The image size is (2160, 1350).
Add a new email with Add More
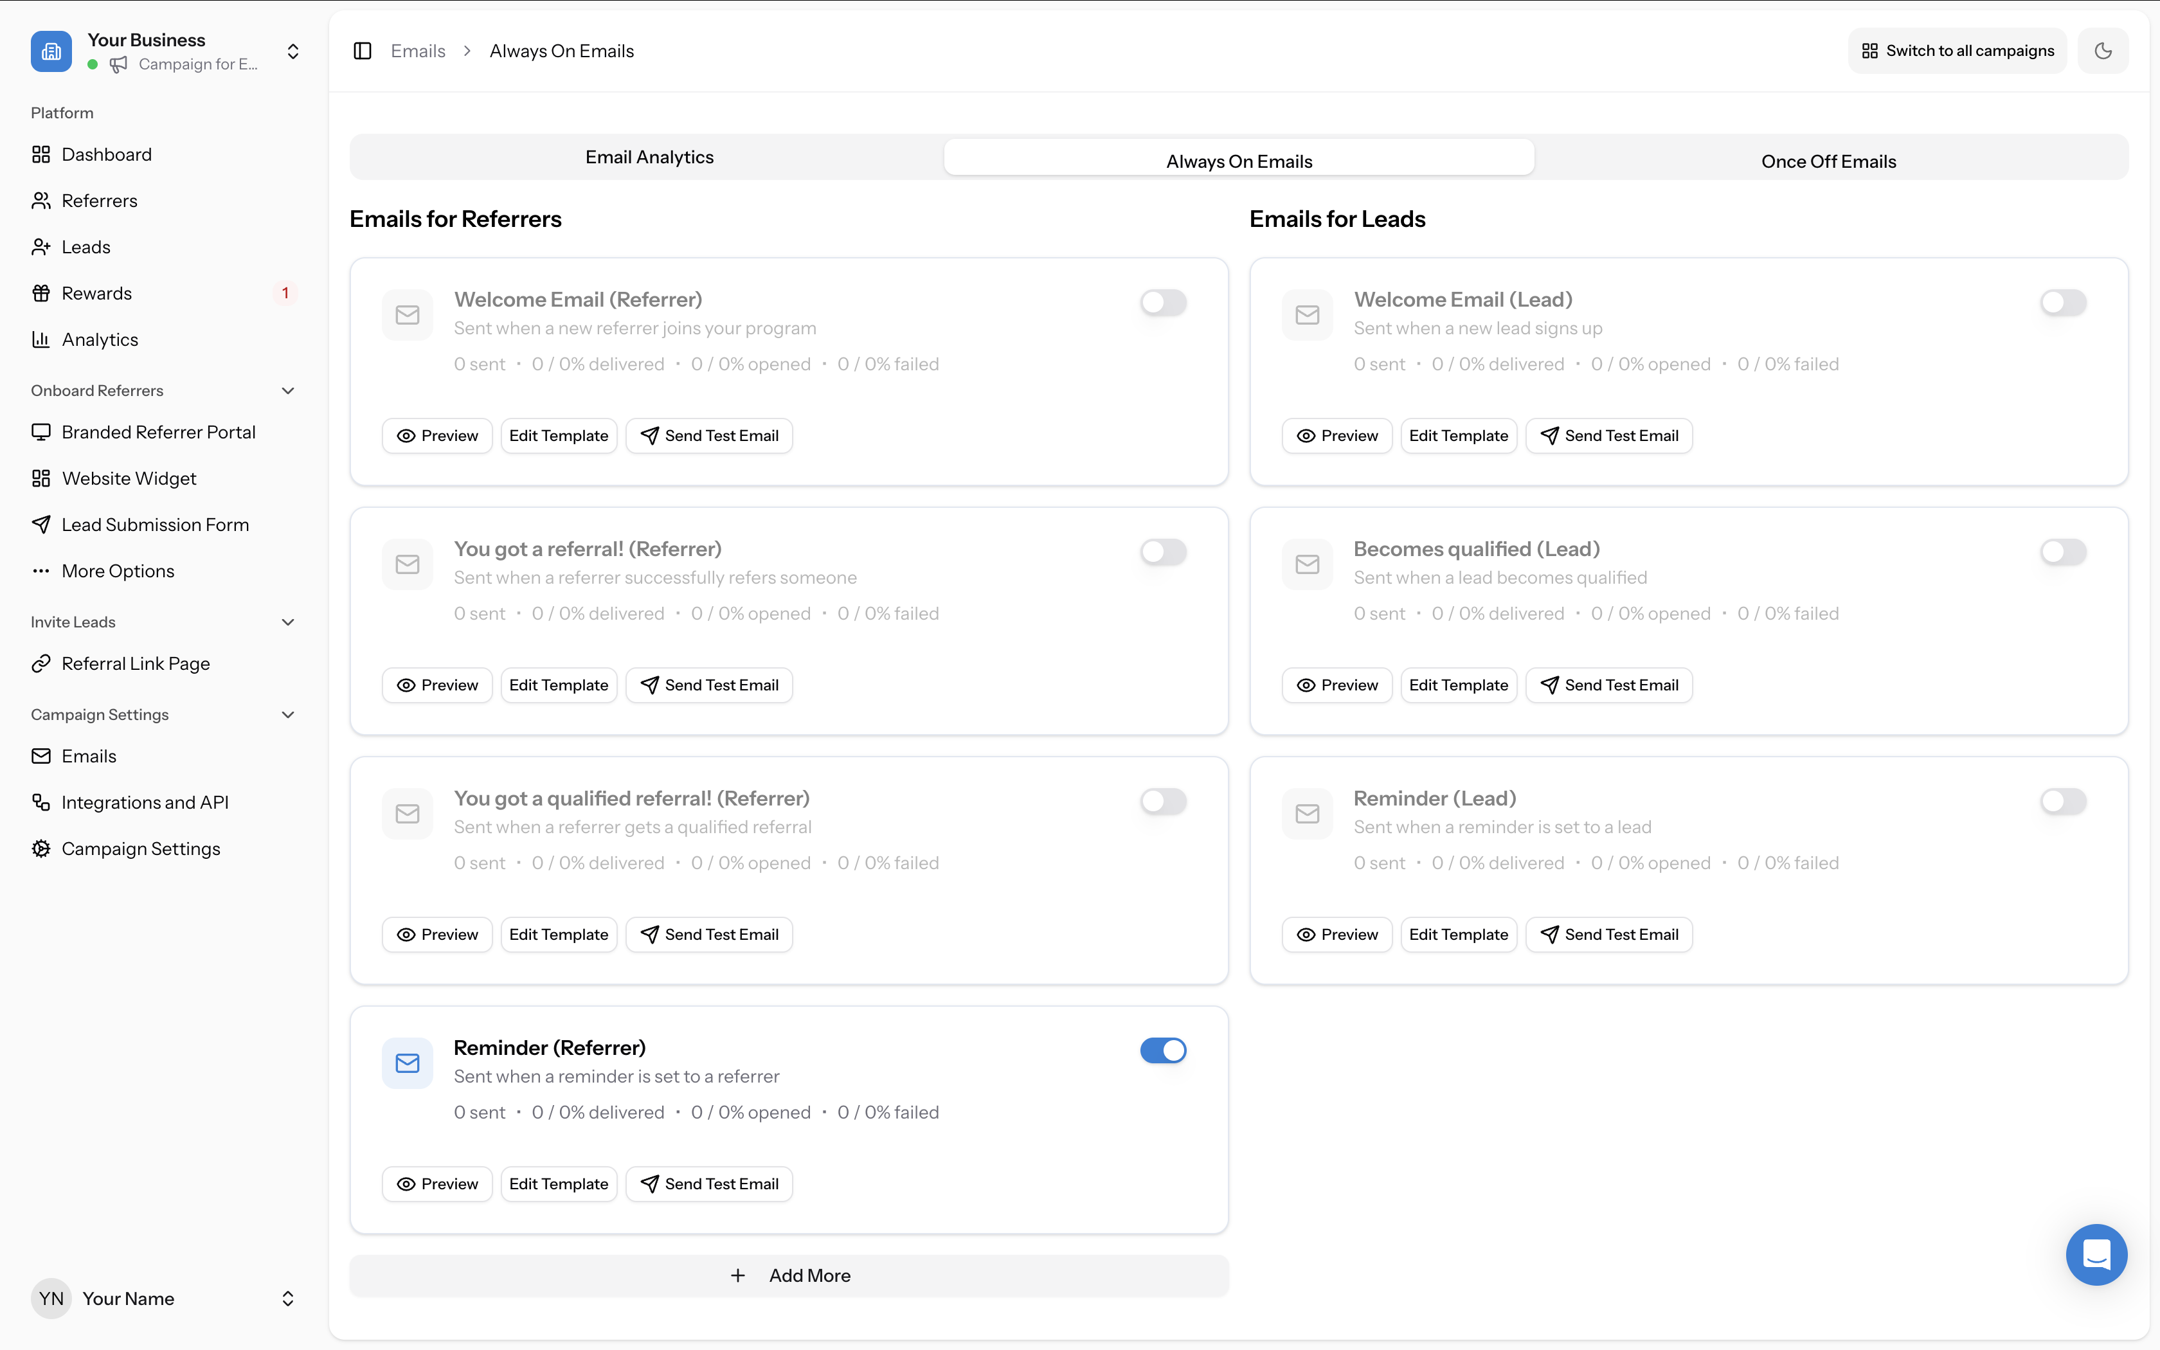tap(789, 1275)
